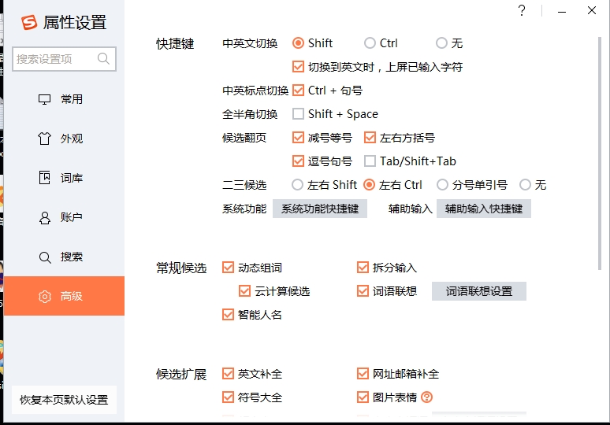Click the magnifier icon beside 搜索
This screenshot has height=425, width=610.
tap(45, 257)
